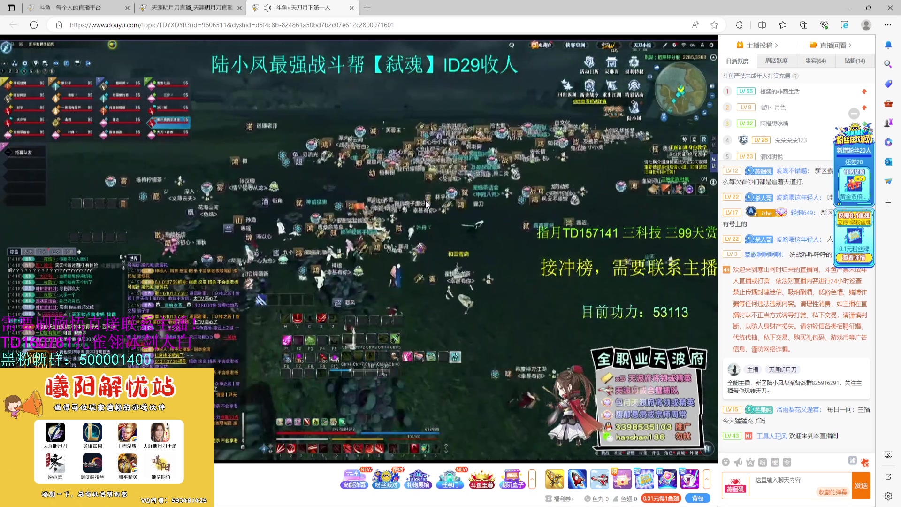Select the golden rocket gift icon
The width and height of the screenshot is (901, 507).
pos(554,479)
